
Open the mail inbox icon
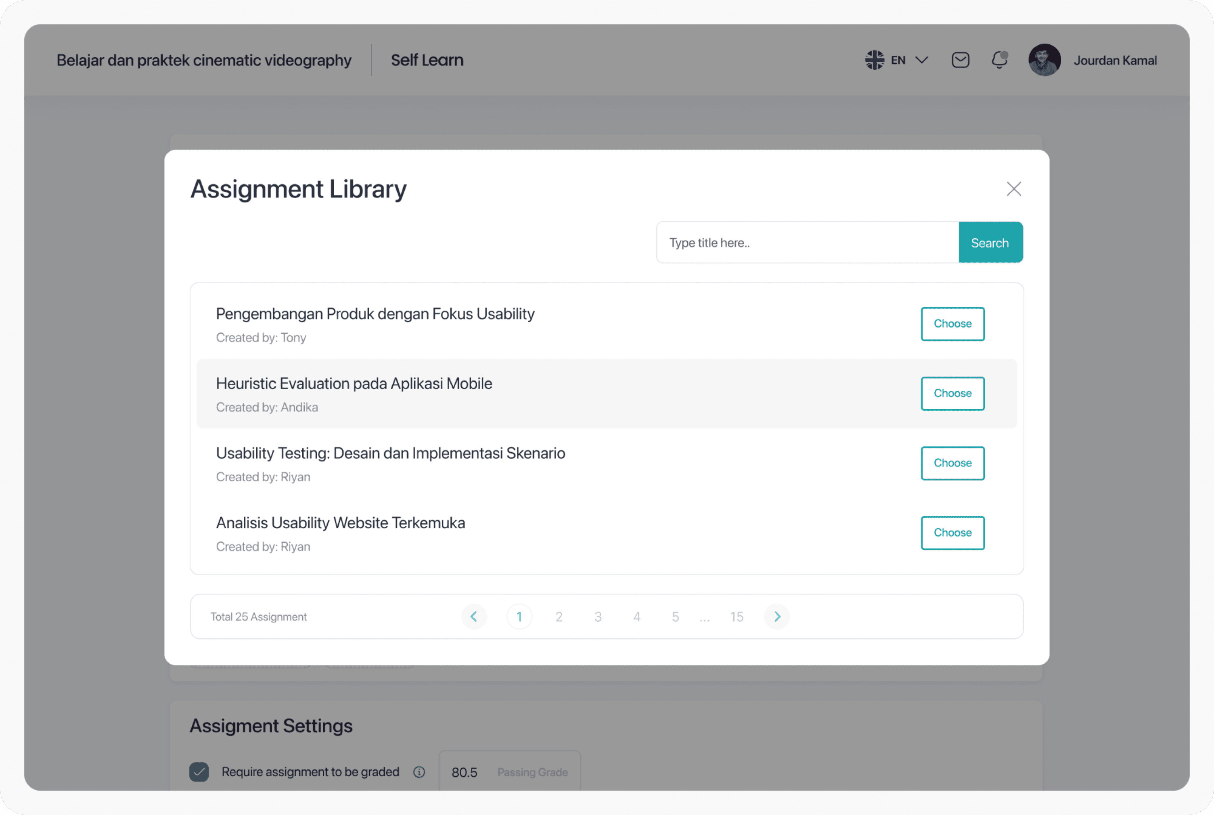(960, 60)
